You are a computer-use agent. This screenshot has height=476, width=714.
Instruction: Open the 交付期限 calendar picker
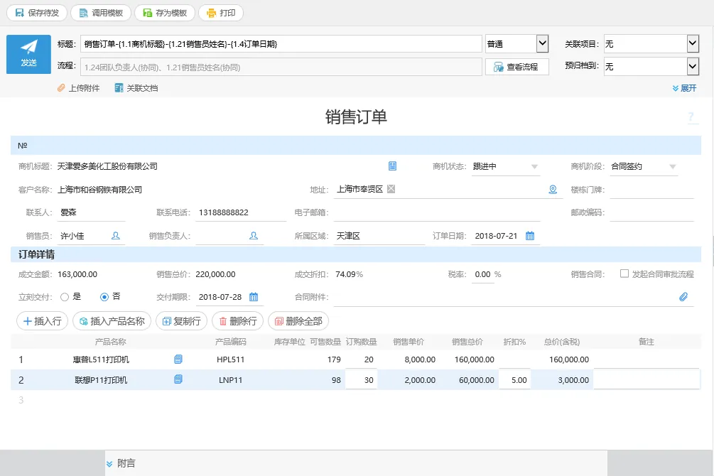click(x=254, y=297)
